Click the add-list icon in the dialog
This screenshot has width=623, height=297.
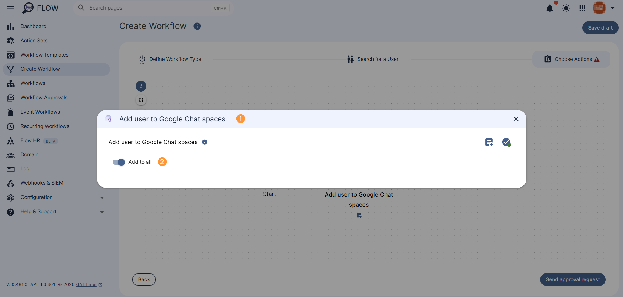(489, 142)
